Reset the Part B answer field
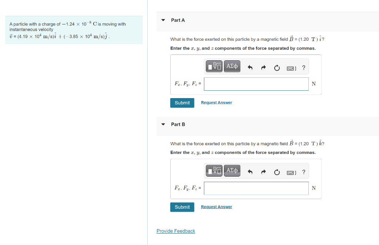The width and height of the screenshot is (379, 245). click(276, 172)
